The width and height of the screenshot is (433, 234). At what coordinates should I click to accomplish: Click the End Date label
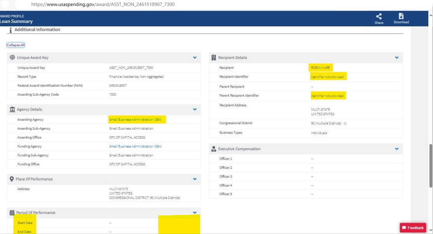[24, 232]
